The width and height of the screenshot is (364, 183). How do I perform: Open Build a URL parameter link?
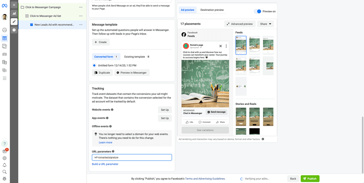pyautogui.click(x=105, y=164)
